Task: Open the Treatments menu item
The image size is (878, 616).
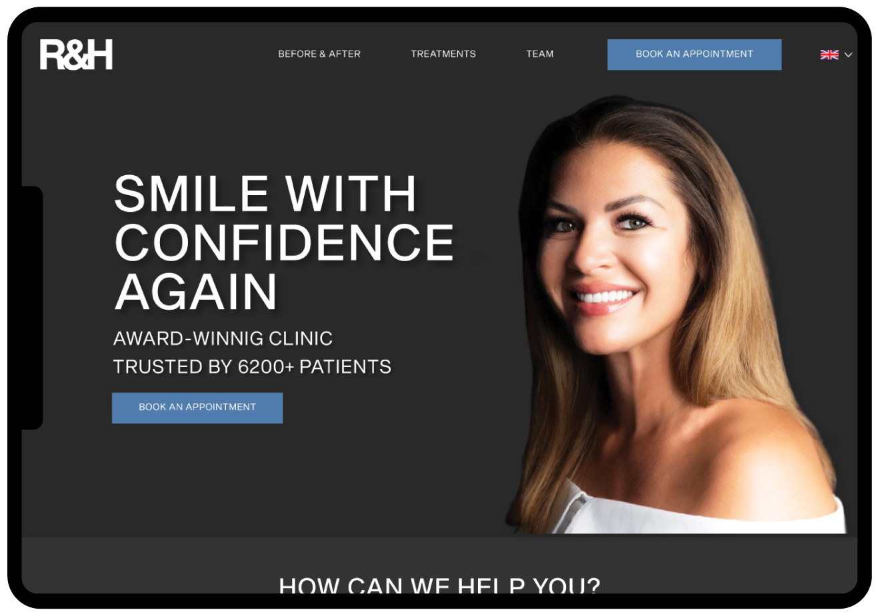Action: click(x=443, y=54)
